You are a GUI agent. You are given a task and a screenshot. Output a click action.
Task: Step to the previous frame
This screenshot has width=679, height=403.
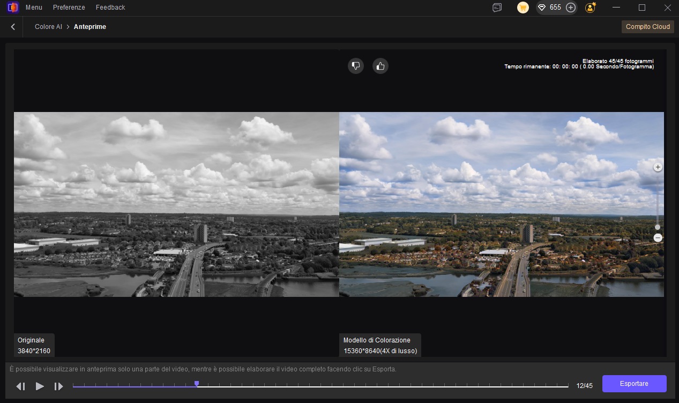(x=21, y=386)
